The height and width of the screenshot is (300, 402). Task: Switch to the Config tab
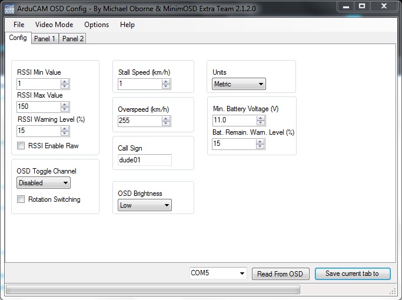tap(18, 38)
